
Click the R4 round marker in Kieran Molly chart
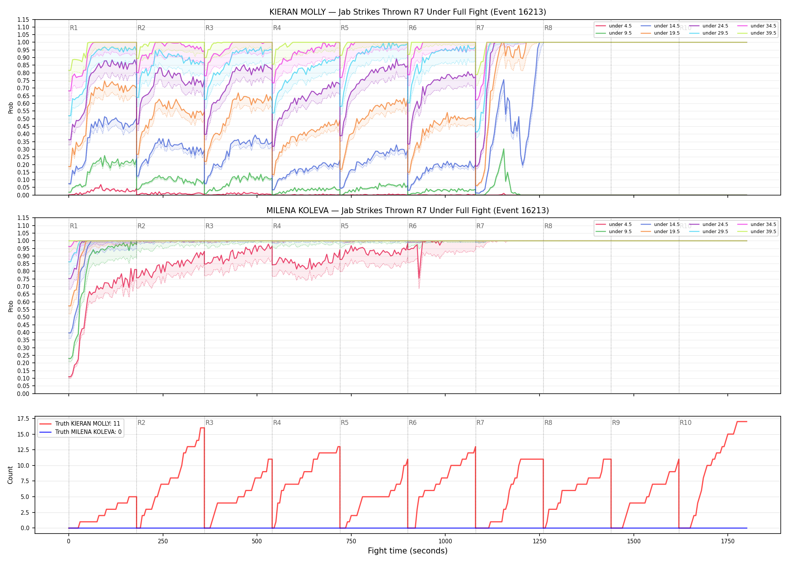click(x=277, y=28)
